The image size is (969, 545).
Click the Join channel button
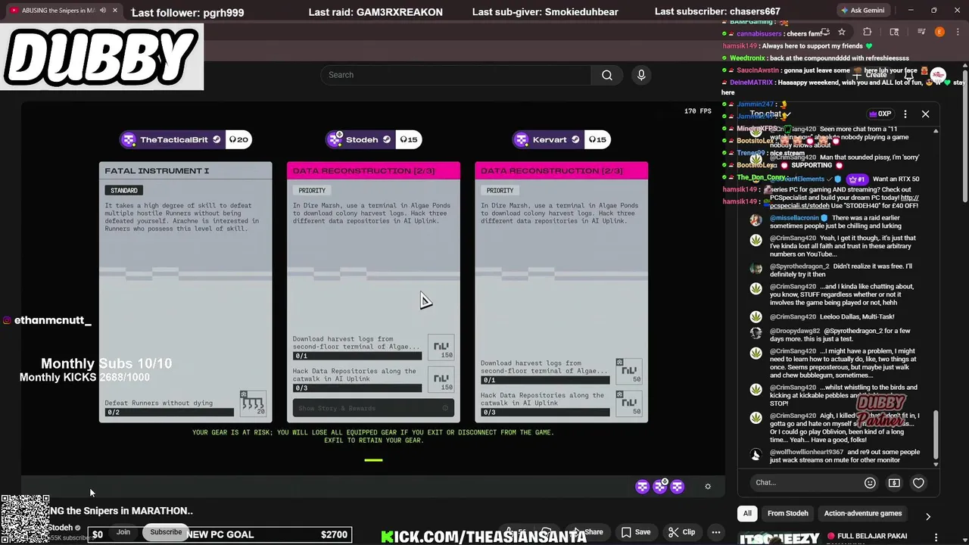[123, 532]
